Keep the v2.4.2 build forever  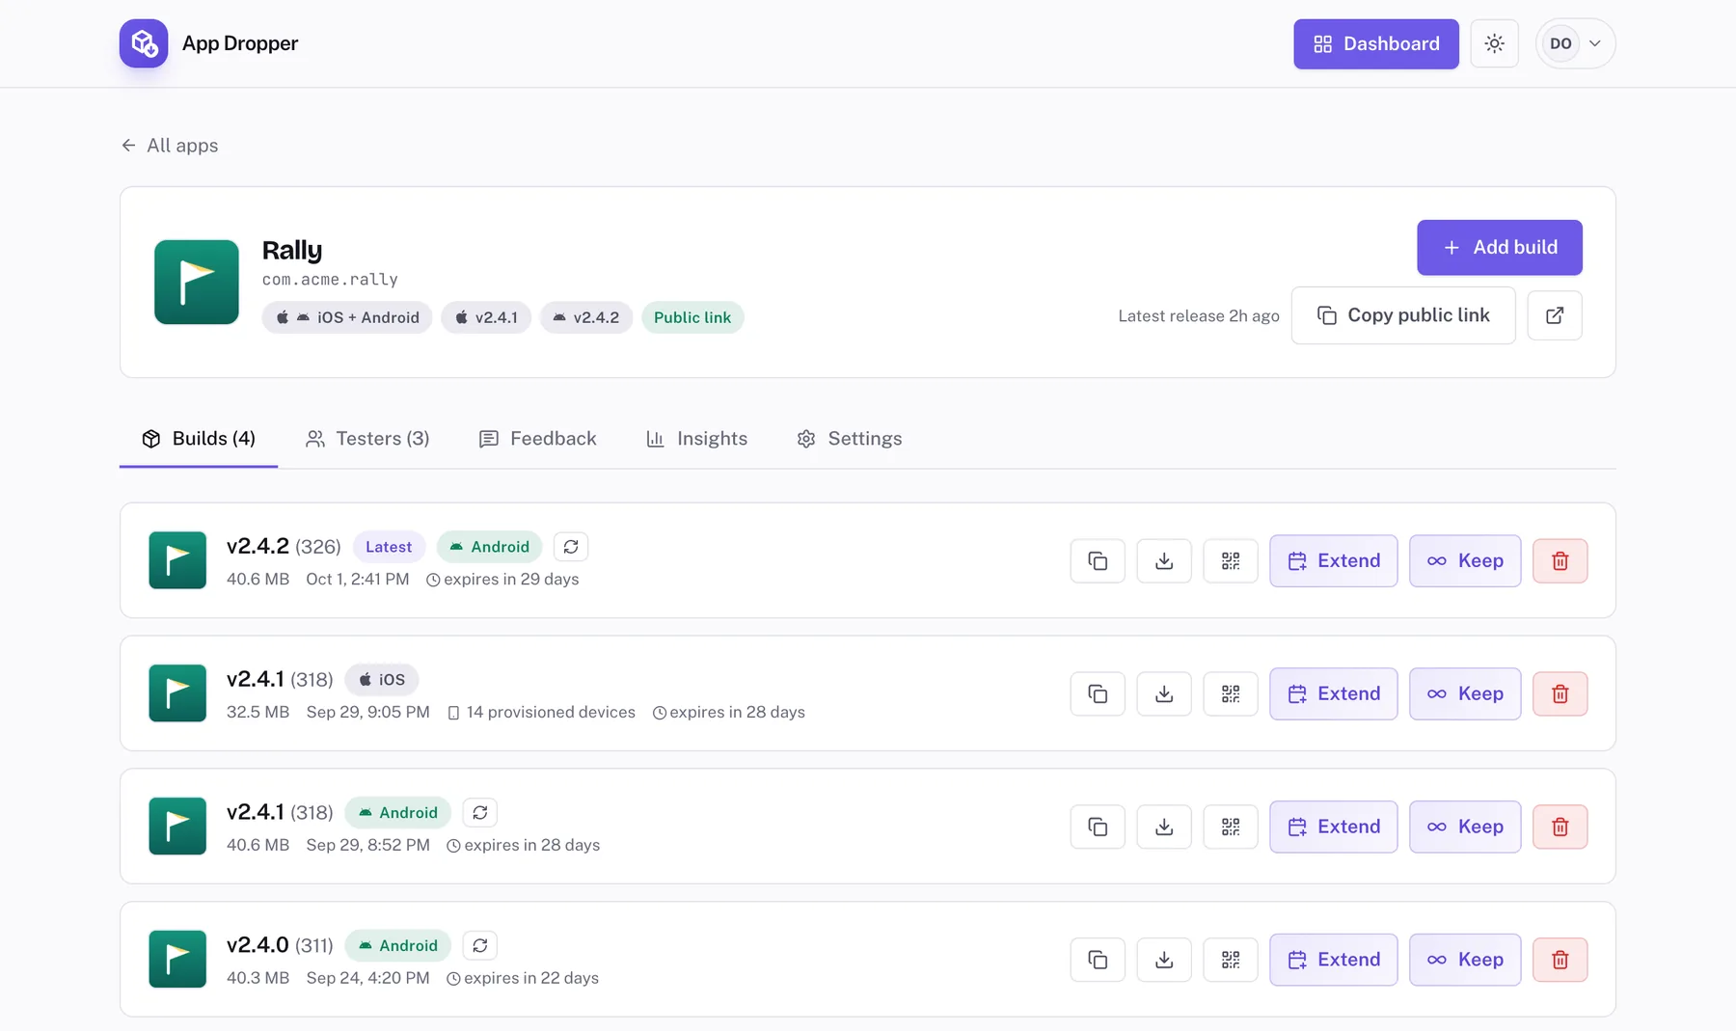(x=1465, y=560)
